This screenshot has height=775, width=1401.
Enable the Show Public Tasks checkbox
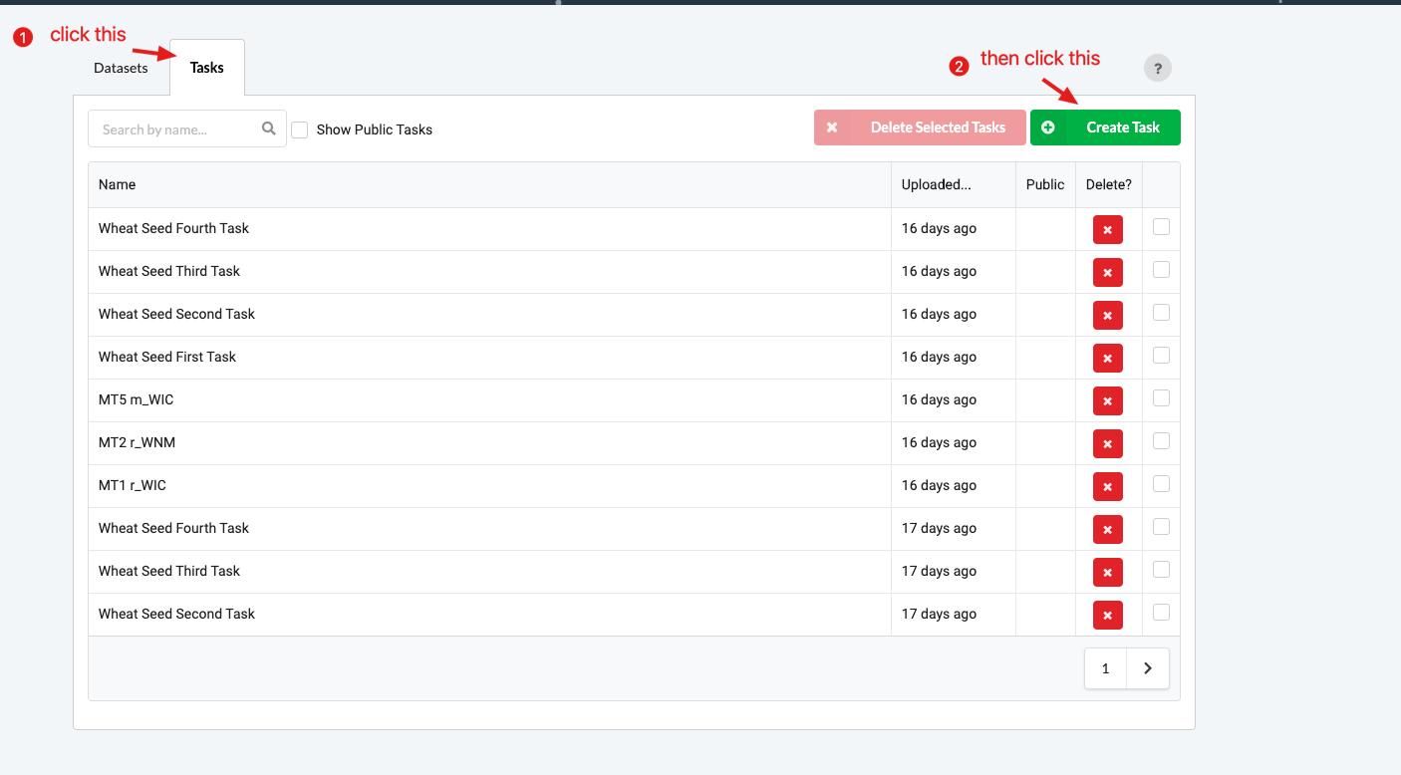click(300, 129)
